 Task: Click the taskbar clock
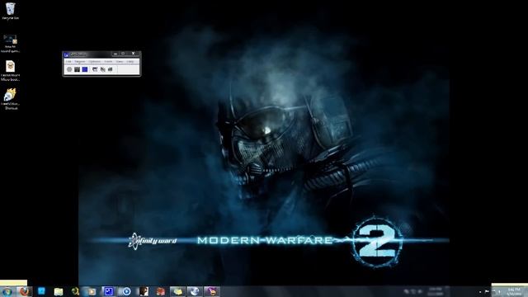514,291
